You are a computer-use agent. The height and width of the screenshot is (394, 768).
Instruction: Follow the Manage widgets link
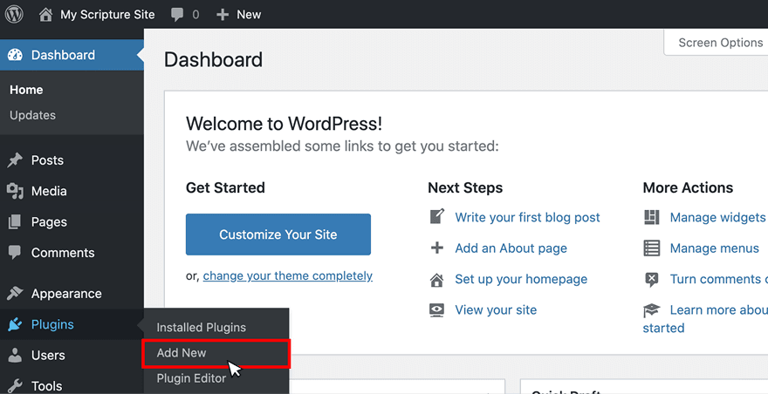pos(717,217)
